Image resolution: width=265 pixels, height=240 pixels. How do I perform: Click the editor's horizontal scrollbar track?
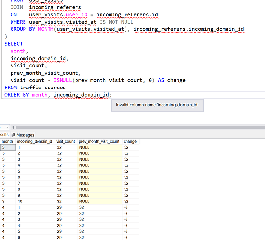140,127
